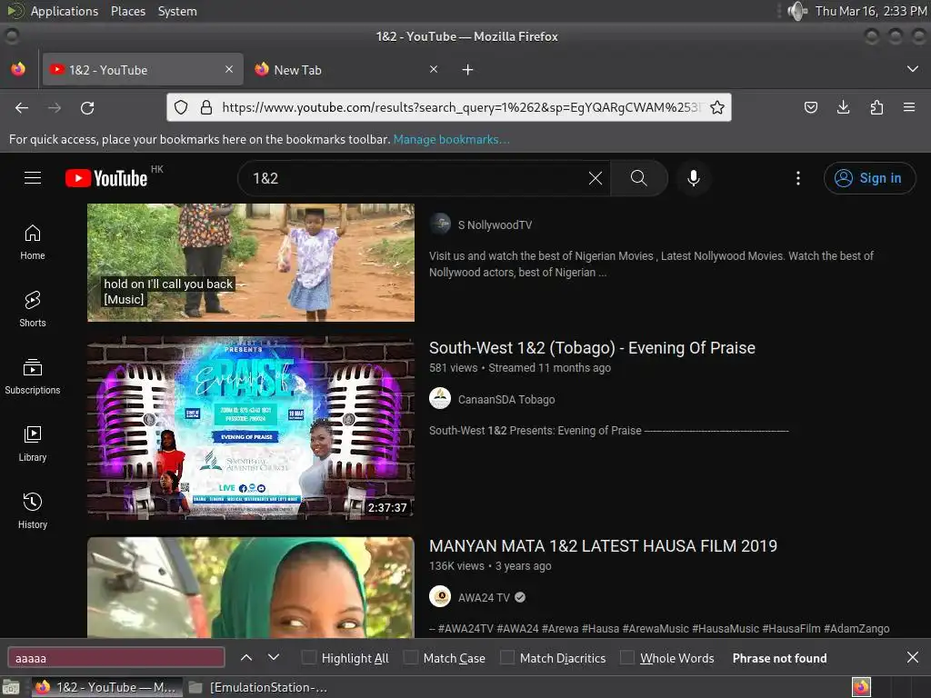Switch to the New Tab tab
Image resolution: width=931 pixels, height=698 pixels.
(345, 70)
